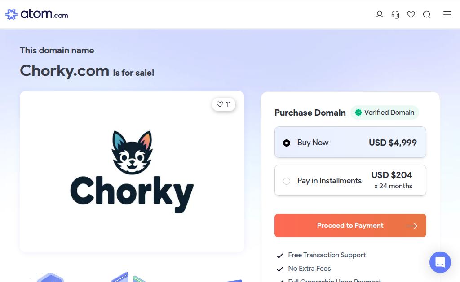Open favorites heart icon in header
The image size is (460, 282).
(411, 14)
